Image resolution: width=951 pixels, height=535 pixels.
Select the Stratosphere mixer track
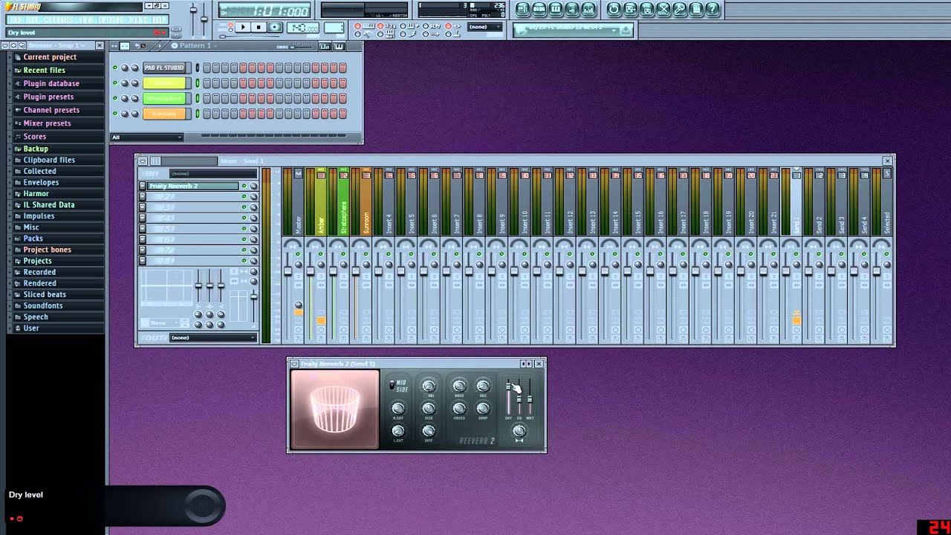point(343,202)
